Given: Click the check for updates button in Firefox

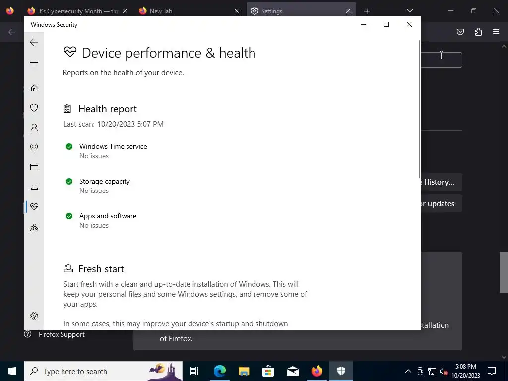Looking at the screenshot, I should [x=441, y=204].
